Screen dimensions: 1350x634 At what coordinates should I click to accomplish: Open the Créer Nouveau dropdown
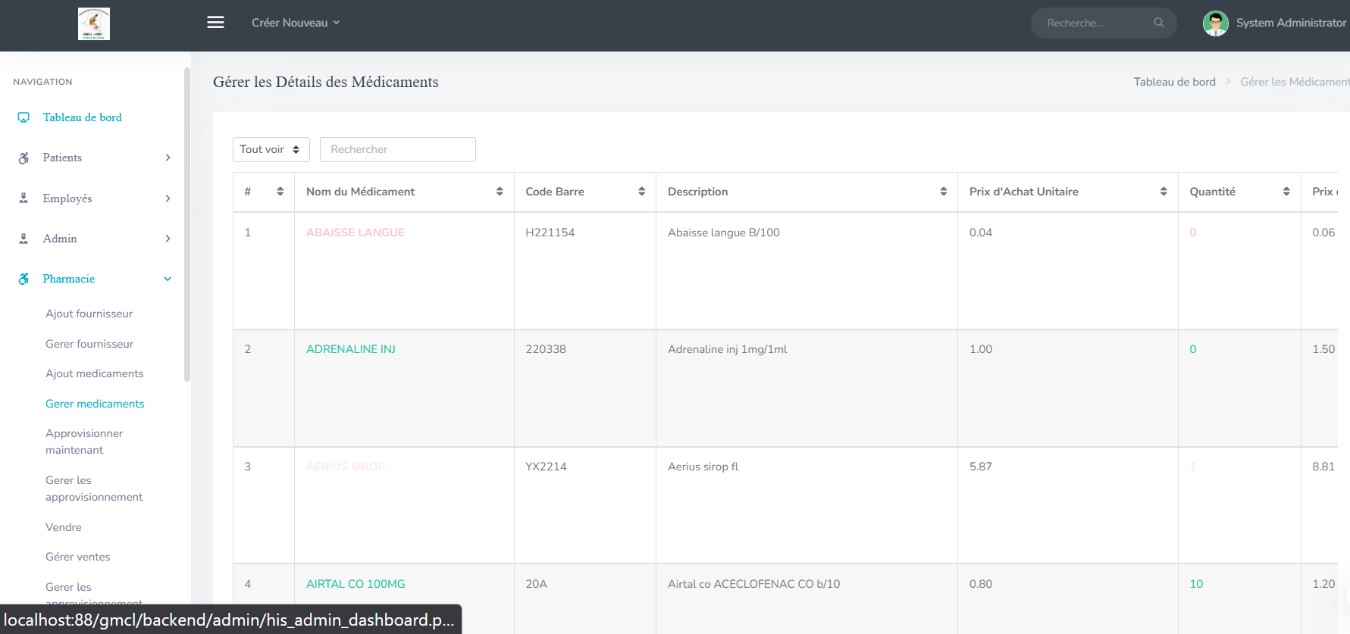tap(296, 23)
